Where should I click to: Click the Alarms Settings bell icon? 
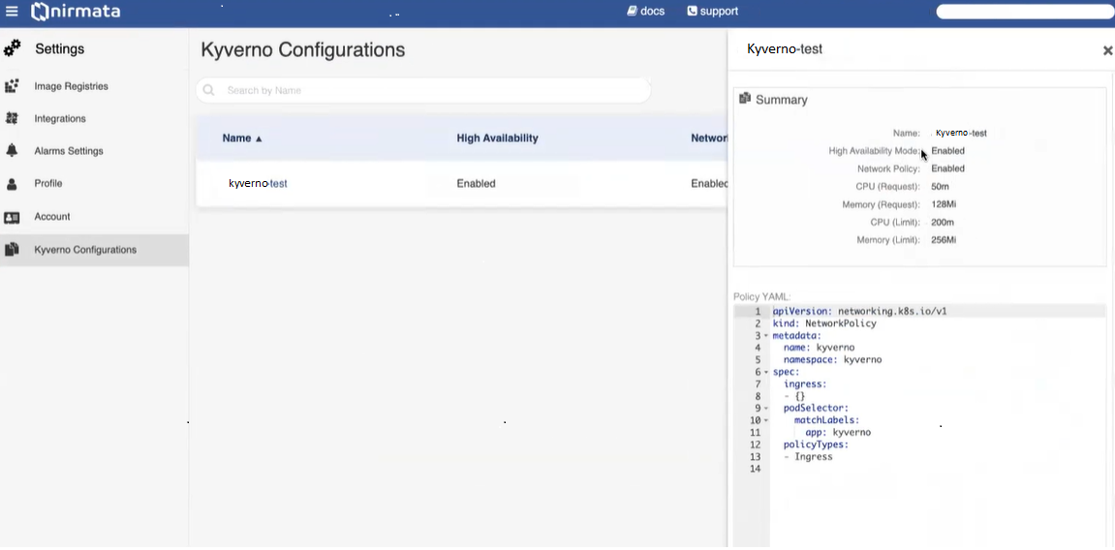click(x=12, y=151)
